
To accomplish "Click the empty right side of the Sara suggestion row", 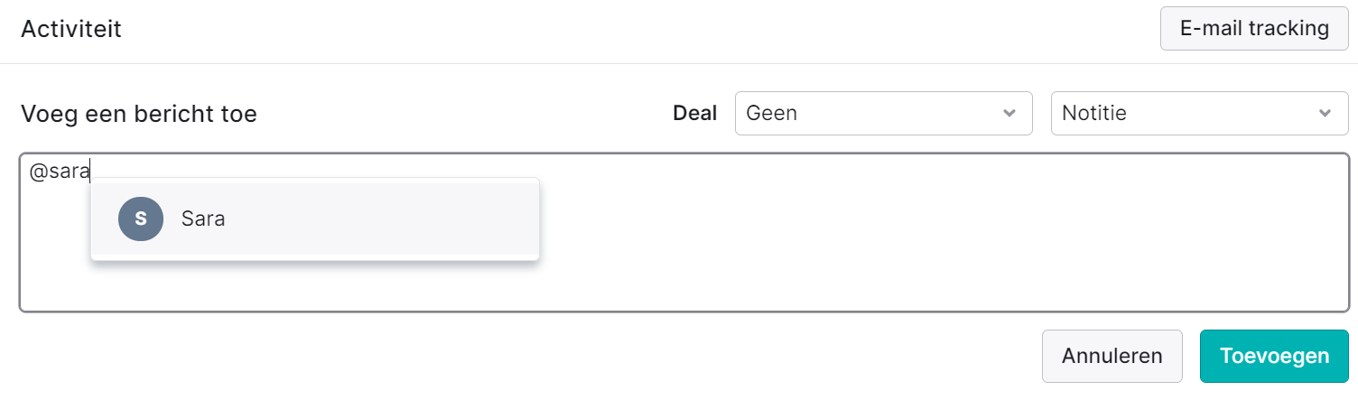I will [406, 219].
